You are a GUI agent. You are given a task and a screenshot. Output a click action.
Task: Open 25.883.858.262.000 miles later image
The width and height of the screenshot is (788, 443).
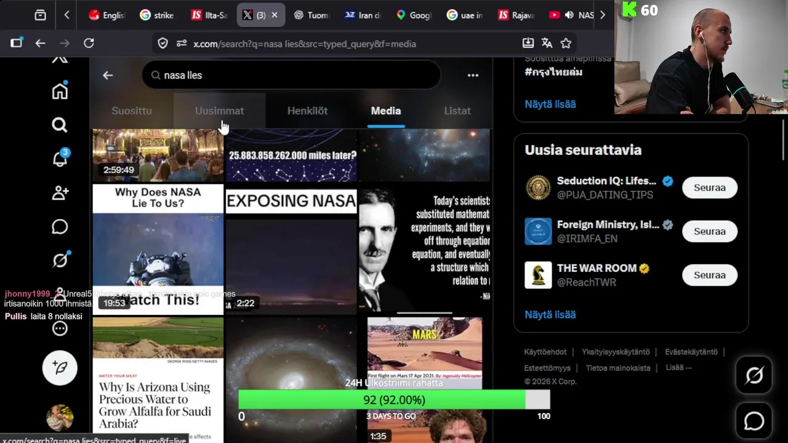291,155
